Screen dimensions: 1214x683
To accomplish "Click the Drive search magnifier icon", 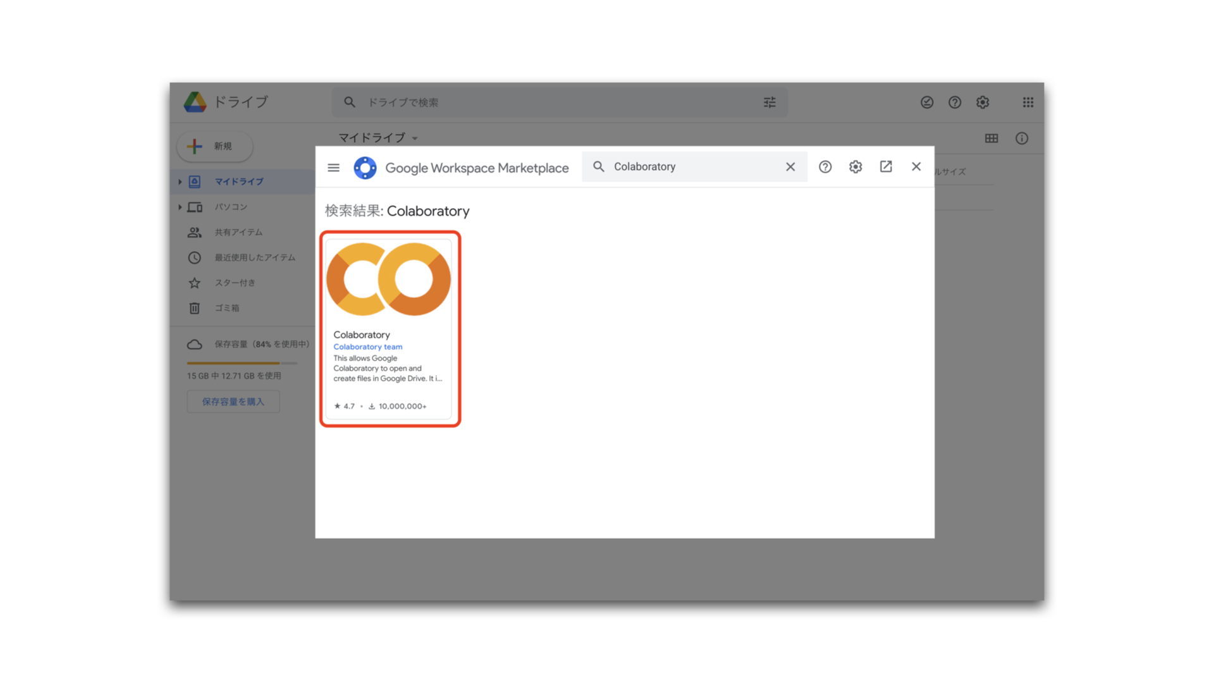I will 349,102.
